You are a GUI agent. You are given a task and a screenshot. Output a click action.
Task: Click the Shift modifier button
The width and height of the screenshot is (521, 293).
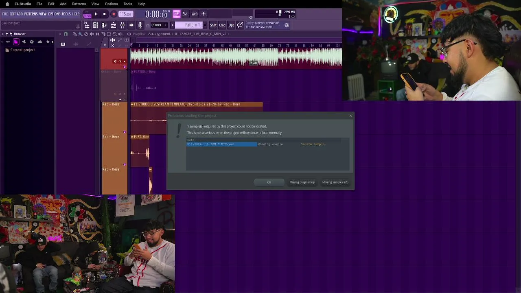pyautogui.click(x=213, y=25)
